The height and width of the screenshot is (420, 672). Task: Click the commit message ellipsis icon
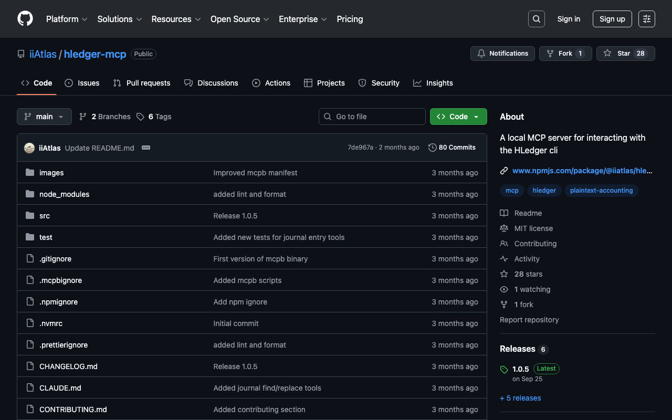146,148
